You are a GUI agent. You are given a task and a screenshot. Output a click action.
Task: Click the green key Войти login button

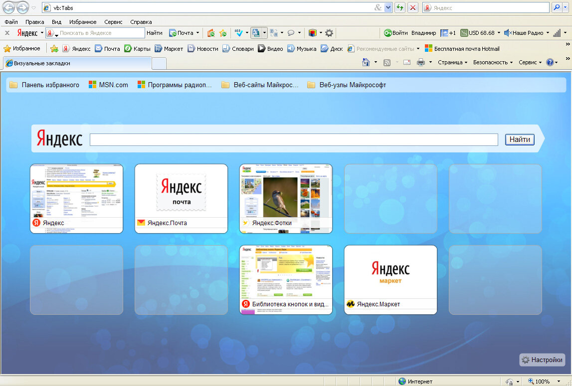tap(396, 33)
